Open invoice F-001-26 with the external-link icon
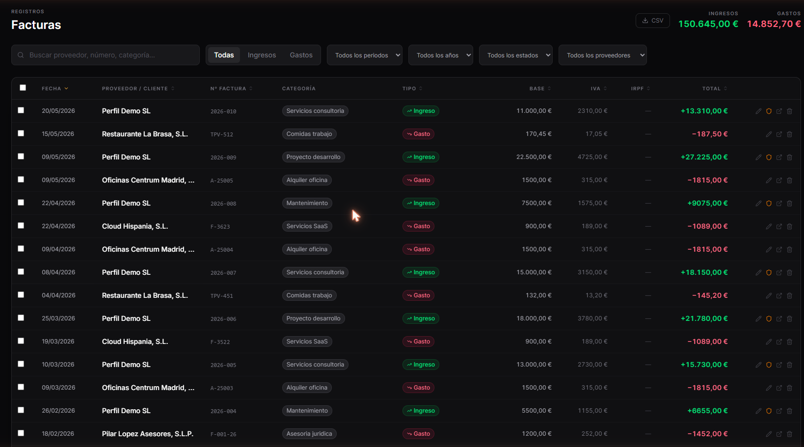The width and height of the screenshot is (804, 447). point(779,434)
